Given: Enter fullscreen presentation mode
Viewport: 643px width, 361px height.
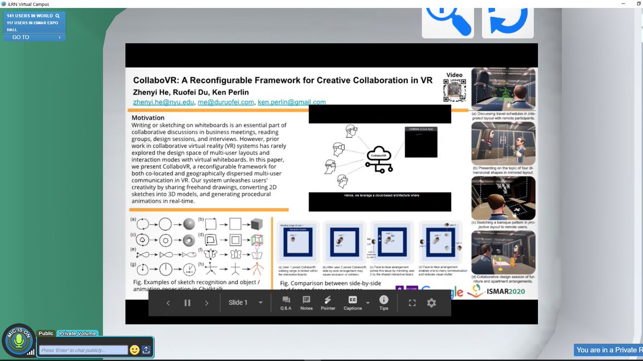Looking at the screenshot, I should coord(412,303).
